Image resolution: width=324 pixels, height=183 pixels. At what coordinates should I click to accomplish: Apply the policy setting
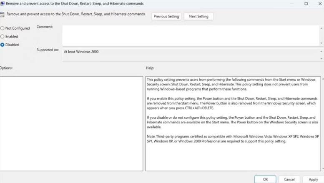point(313,179)
